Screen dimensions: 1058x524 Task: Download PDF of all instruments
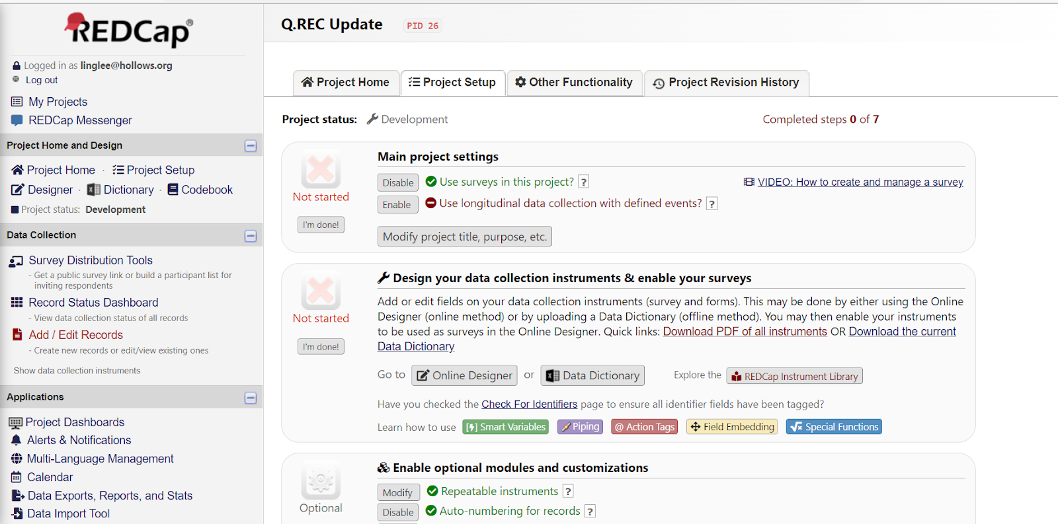click(x=745, y=332)
